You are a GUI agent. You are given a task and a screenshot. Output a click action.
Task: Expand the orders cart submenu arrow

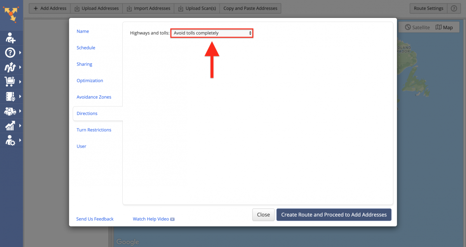coord(20,82)
